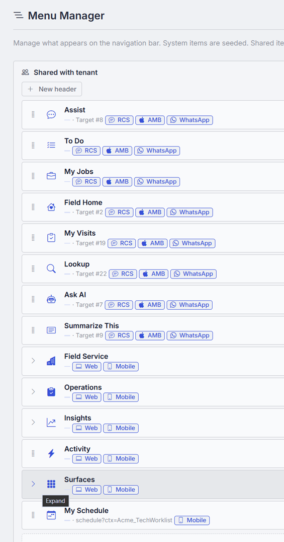Toggle the hamburger menu beside Menu Manager
The height and width of the screenshot is (542, 284).
click(x=18, y=15)
